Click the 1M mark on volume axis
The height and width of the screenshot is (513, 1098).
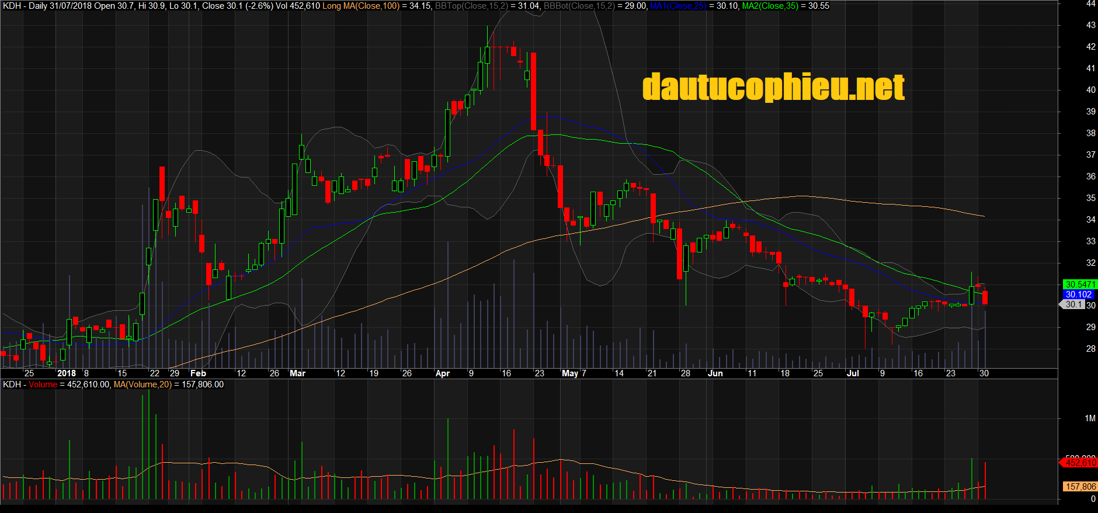pyautogui.click(x=1090, y=418)
